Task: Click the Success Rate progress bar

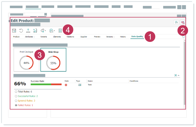Action: pos(46,84)
